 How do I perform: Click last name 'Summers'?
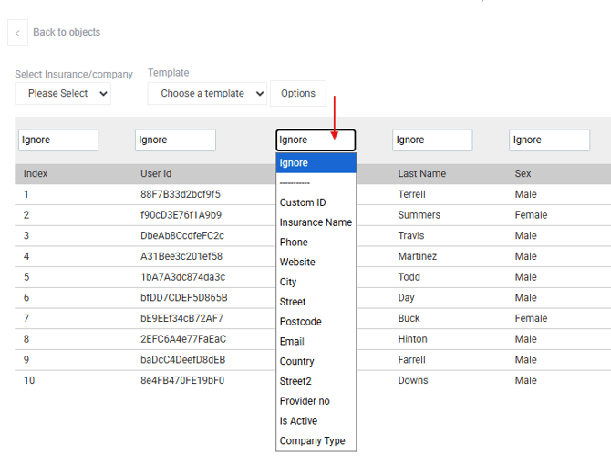click(x=419, y=215)
